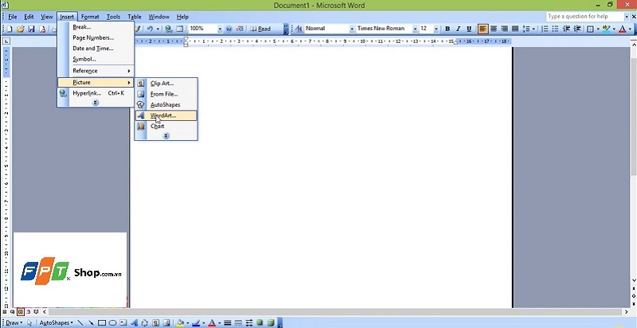Toggle bulleted list formatting

point(556,29)
